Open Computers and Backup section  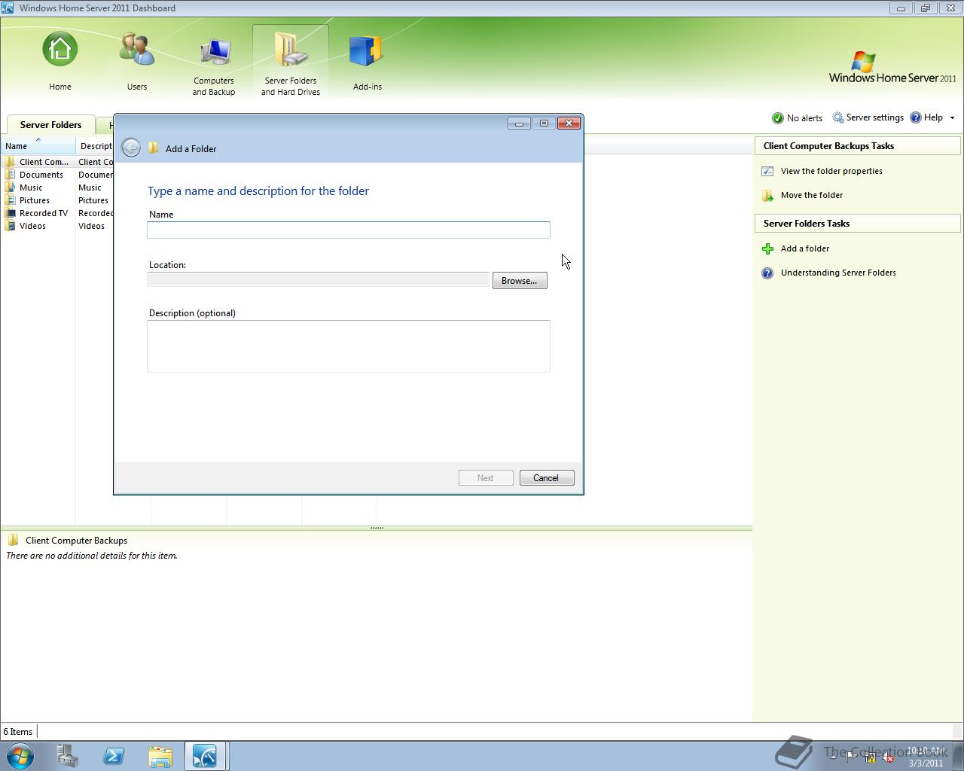[x=214, y=62]
